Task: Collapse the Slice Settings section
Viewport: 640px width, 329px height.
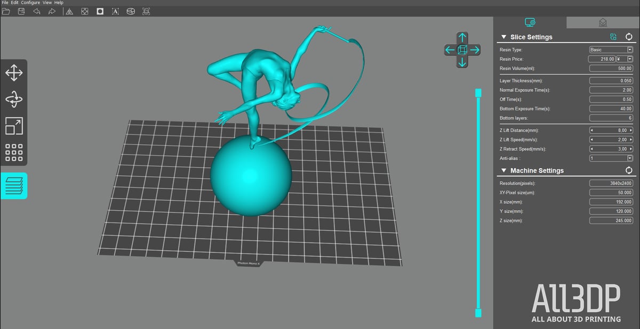Action: [x=503, y=37]
